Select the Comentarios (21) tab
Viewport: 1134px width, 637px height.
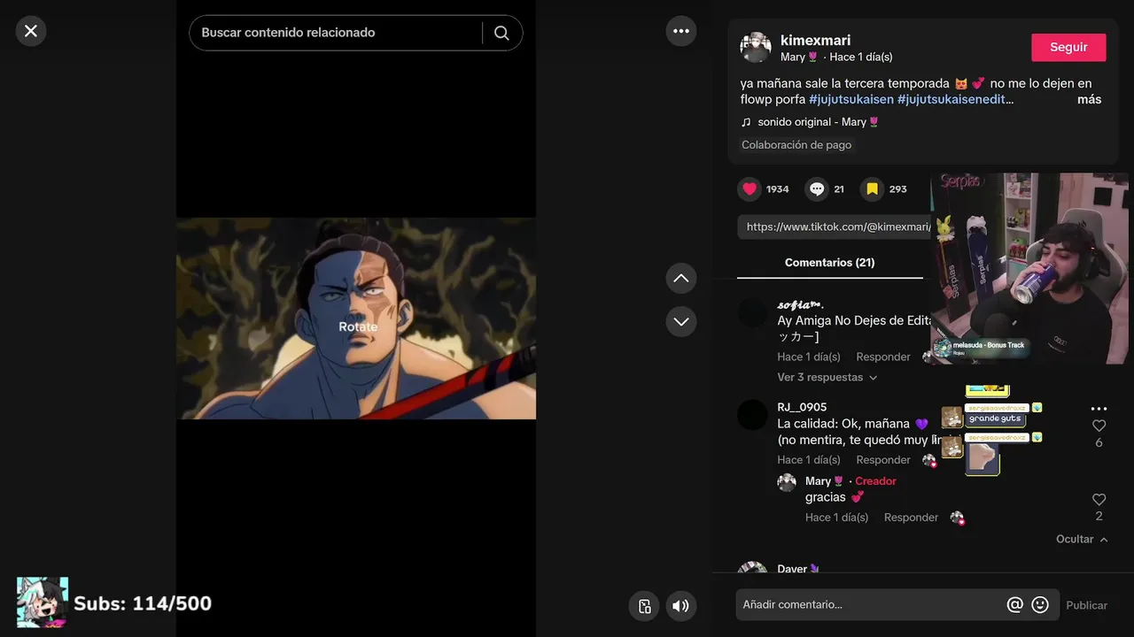point(830,263)
